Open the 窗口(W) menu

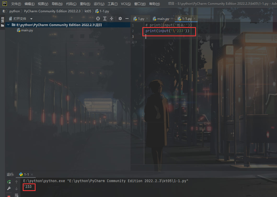(140, 4)
